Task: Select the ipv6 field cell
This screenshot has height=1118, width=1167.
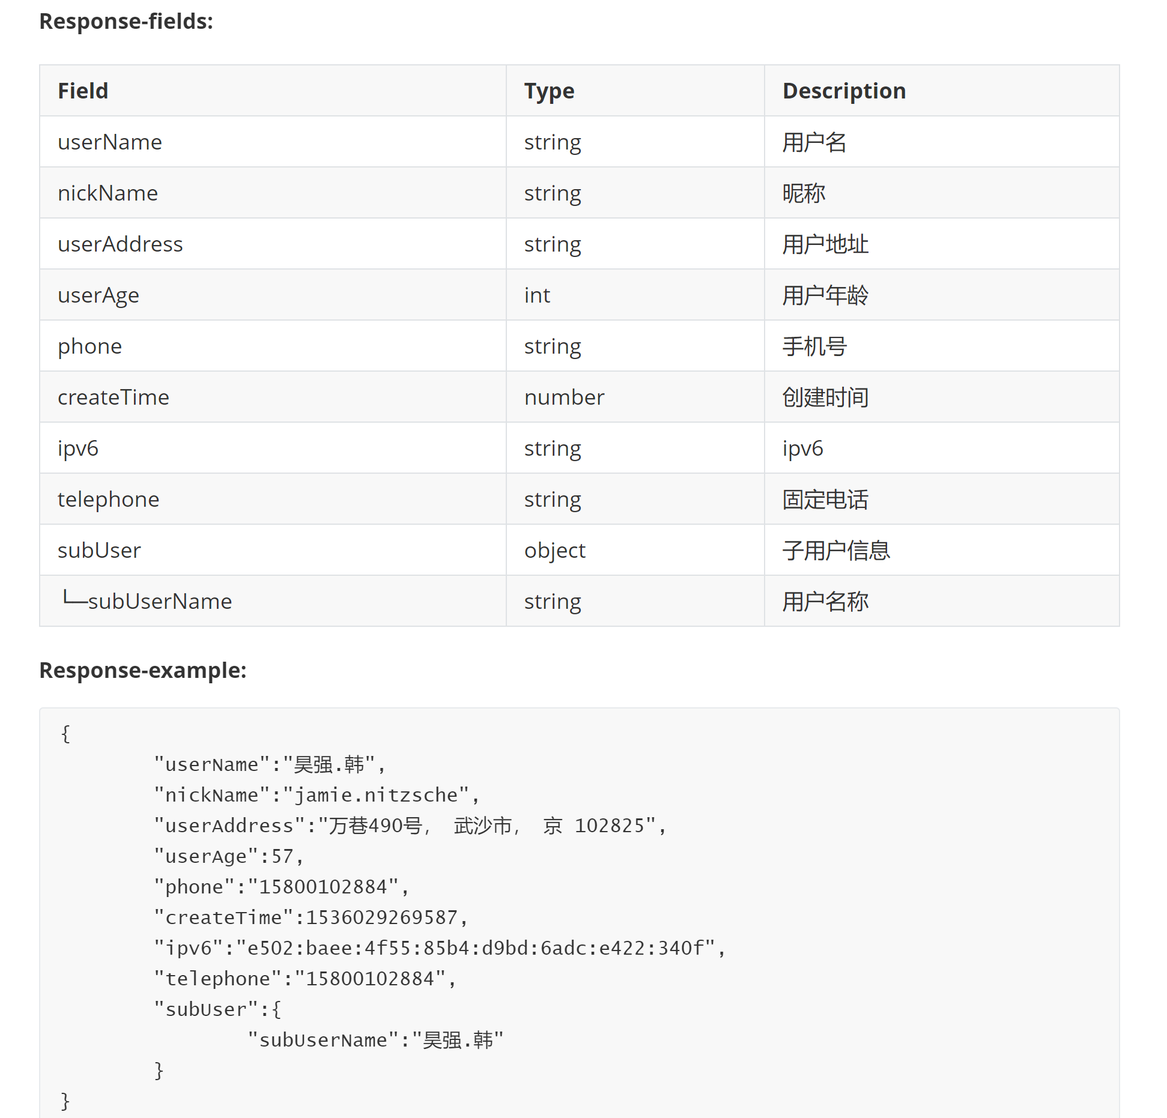Action: click(273, 449)
